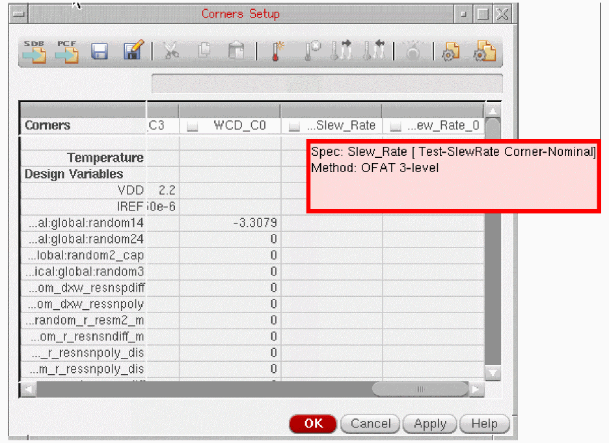Click the Copy icon in the toolbar
609x443 pixels.
pyautogui.click(x=204, y=51)
